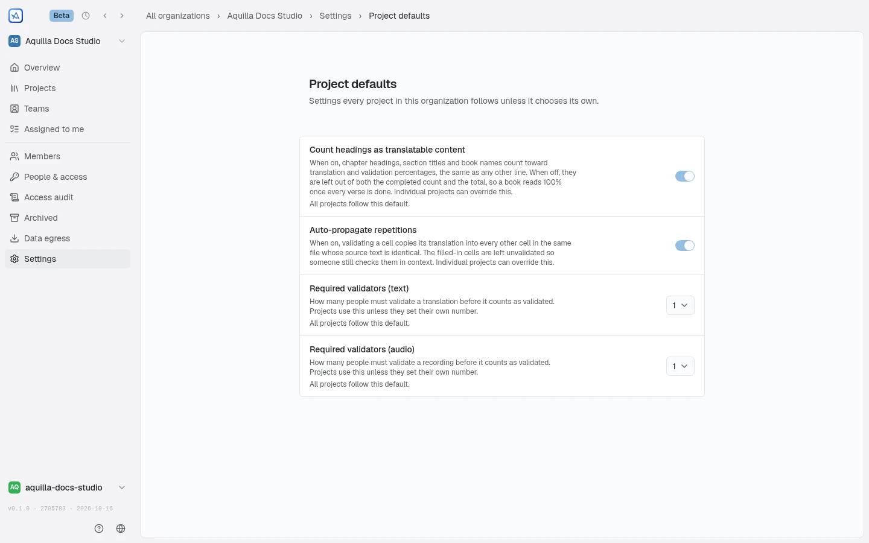Click the Beta badge

(x=62, y=16)
